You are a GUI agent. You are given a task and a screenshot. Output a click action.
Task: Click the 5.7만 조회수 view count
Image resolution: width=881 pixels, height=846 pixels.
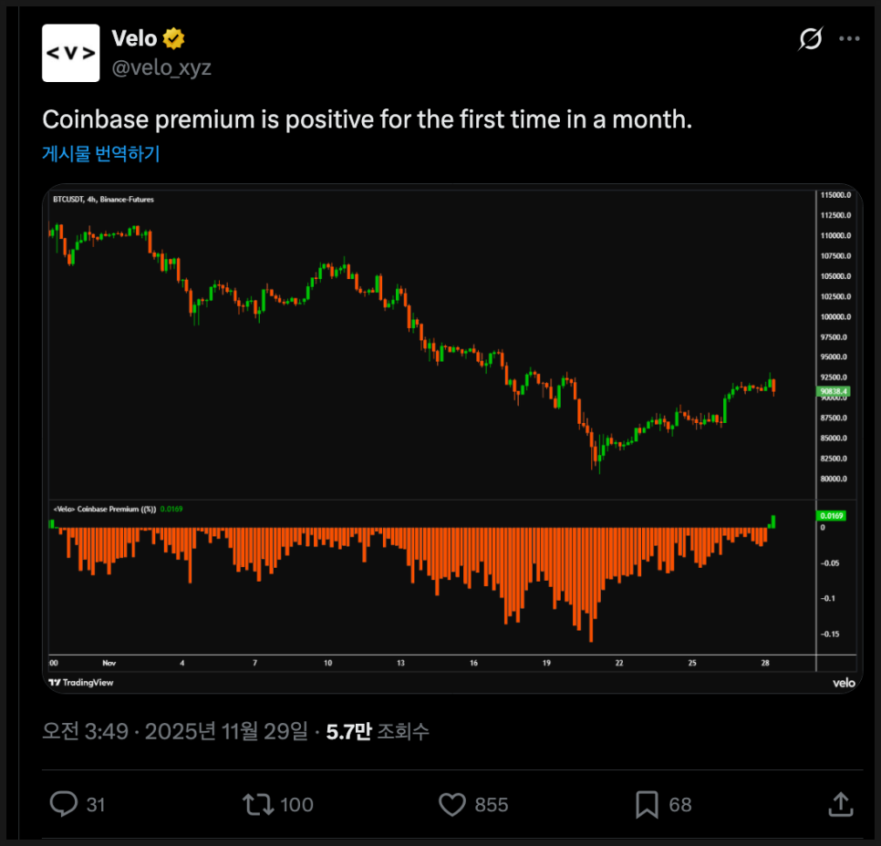[378, 731]
